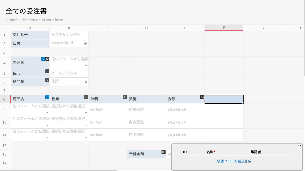Click the form description placeholder text
Viewport: 305px width, 171px height.
pos(34,20)
